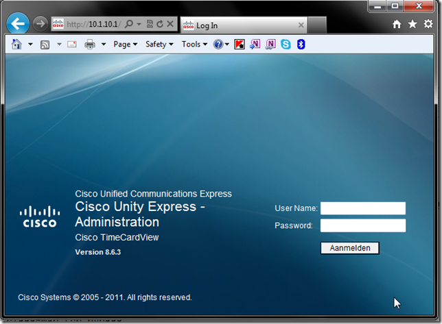
Task: Click the Cisco logo on login page
Action: point(40,216)
